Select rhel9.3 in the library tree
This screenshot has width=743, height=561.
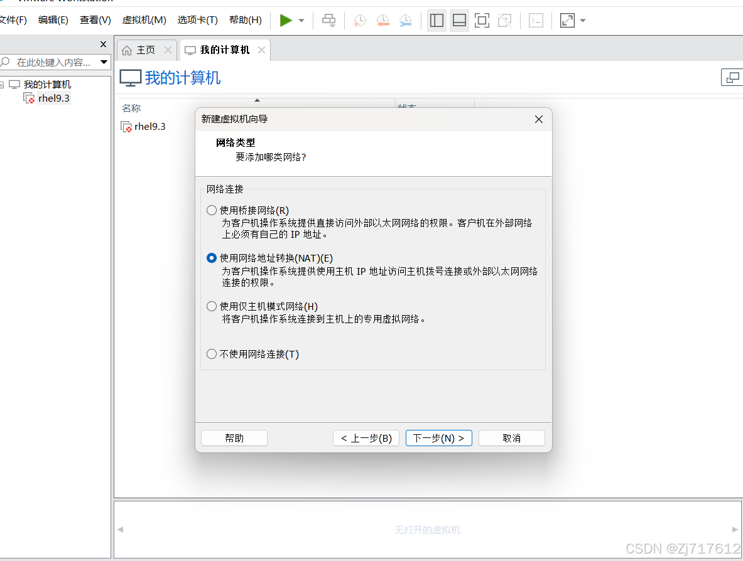click(53, 99)
